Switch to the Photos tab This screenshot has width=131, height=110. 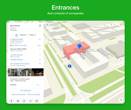coord(33,35)
